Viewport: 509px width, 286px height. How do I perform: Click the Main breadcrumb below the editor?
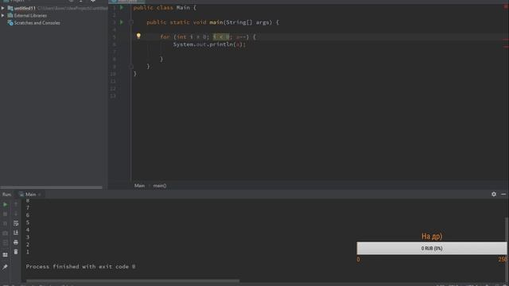pyautogui.click(x=140, y=186)
